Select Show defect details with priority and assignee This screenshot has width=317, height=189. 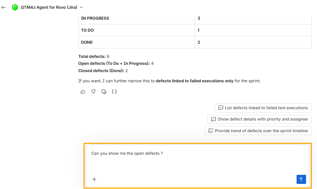tap(260, 119)
